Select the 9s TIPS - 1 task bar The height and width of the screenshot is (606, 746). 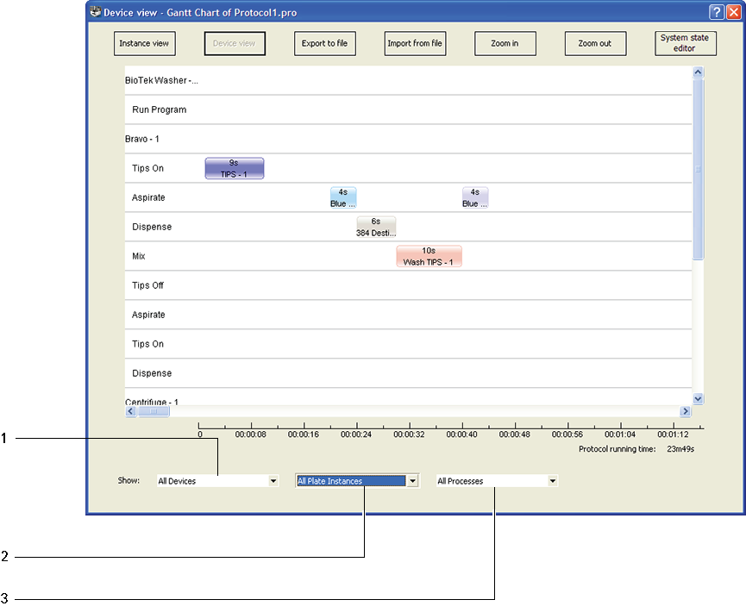[234, 168]
